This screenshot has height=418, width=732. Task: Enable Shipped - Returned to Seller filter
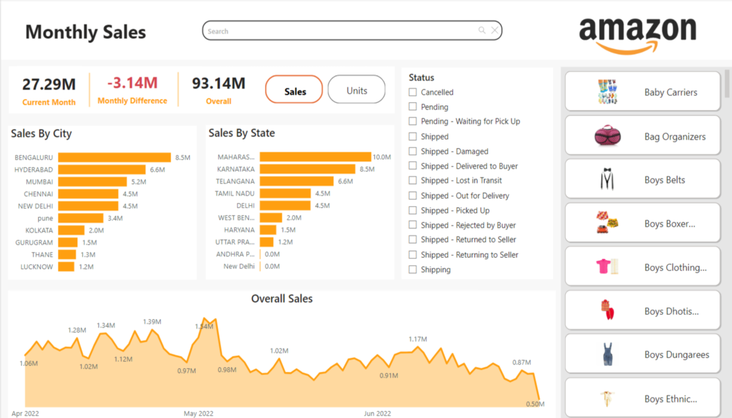(413, 239)
